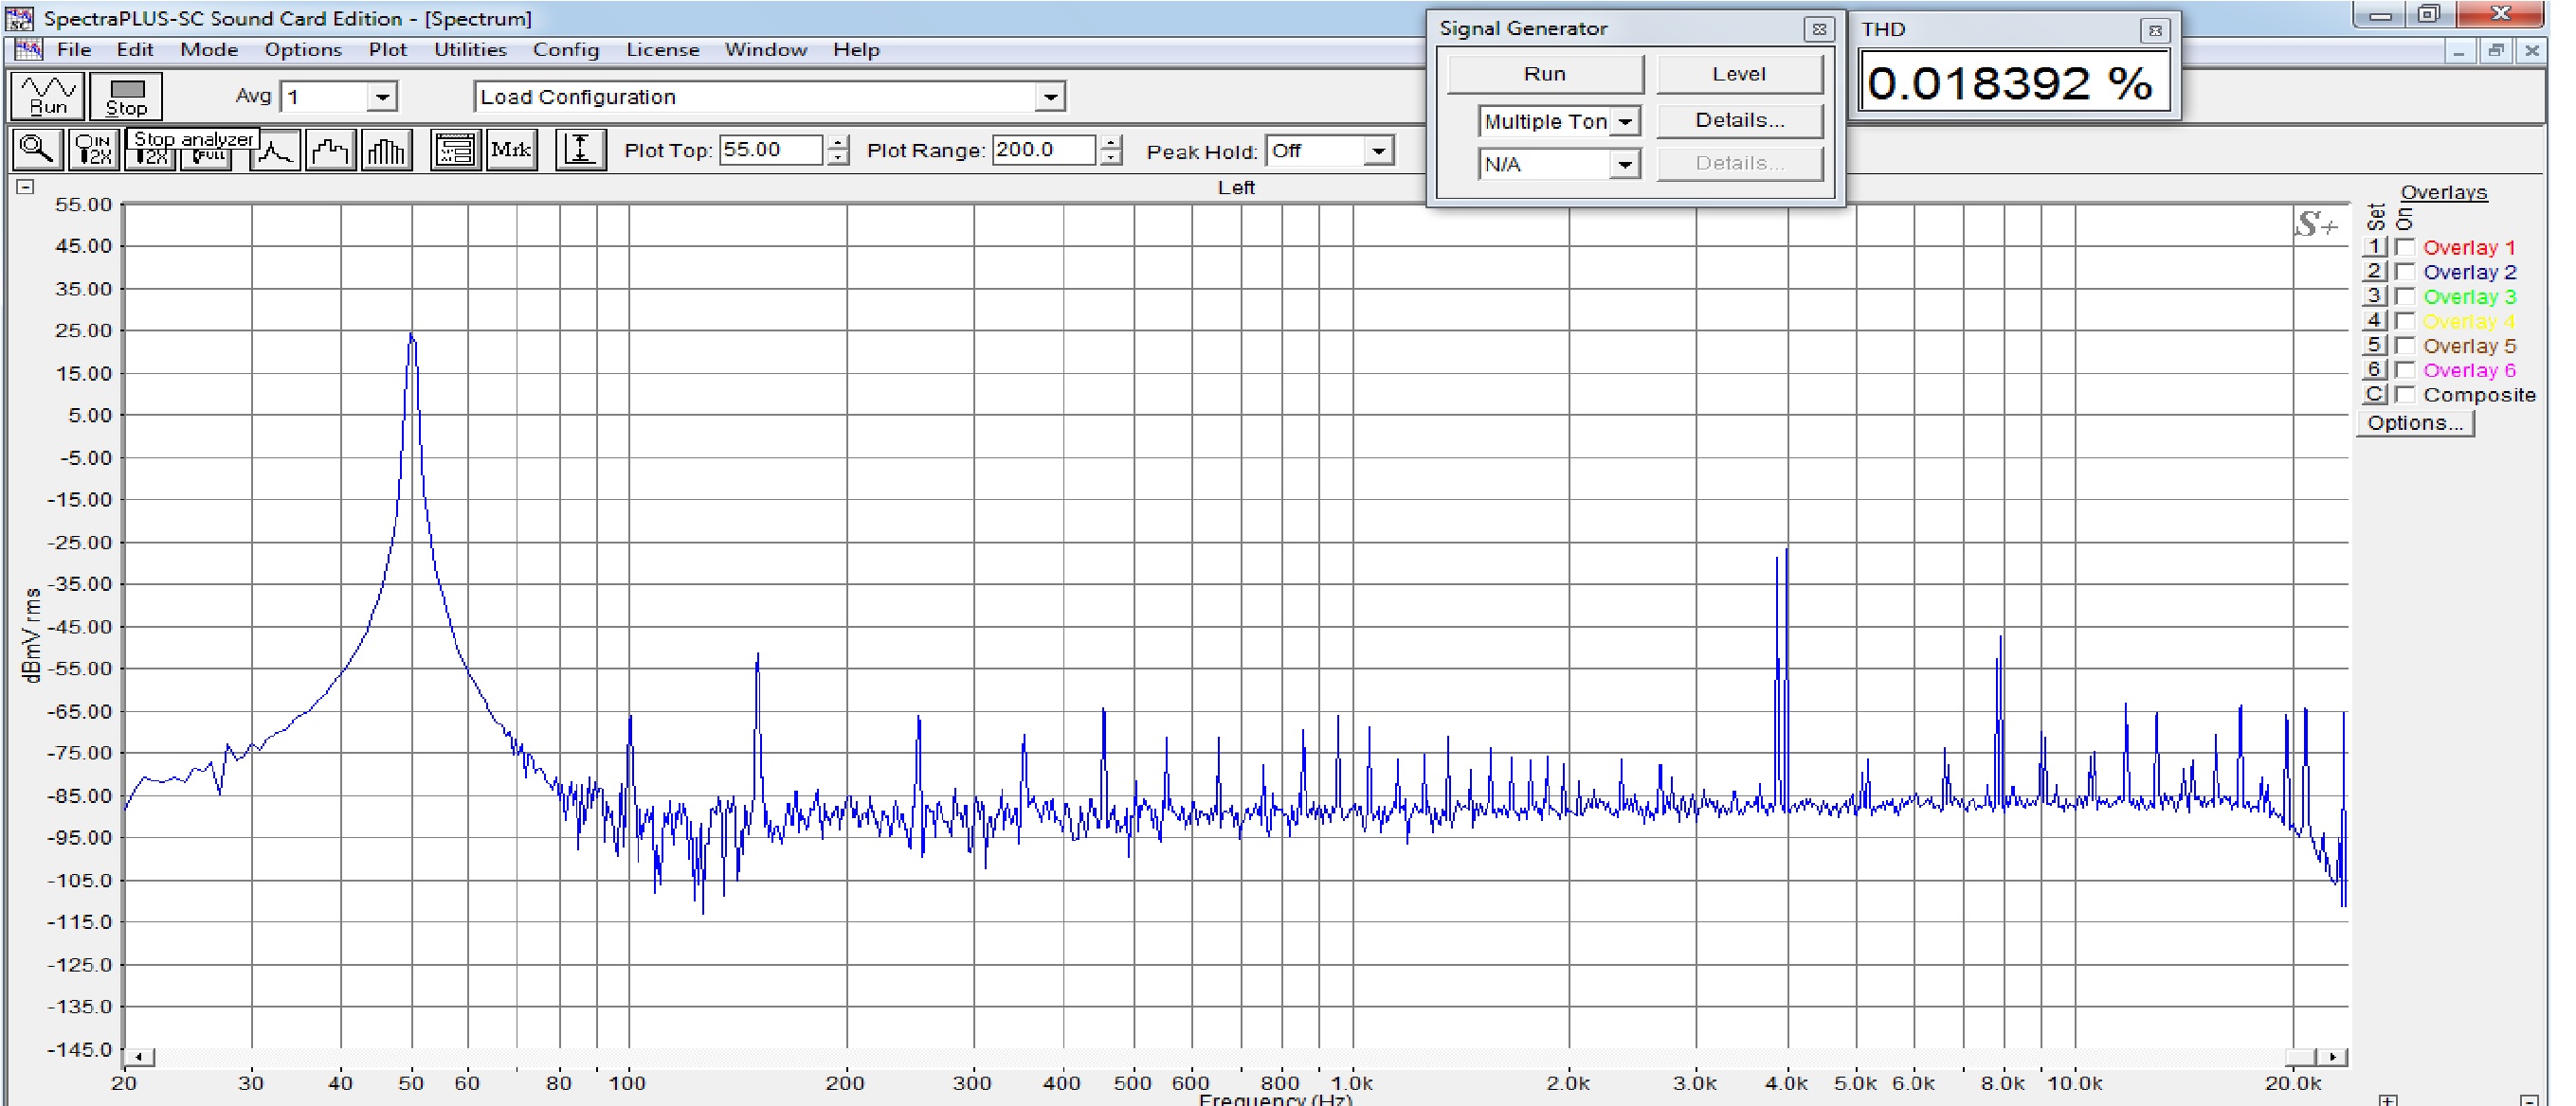Click the vertical autoscale arrows icon
This screenshot has width=2576, height=1106.
[580, 151]
